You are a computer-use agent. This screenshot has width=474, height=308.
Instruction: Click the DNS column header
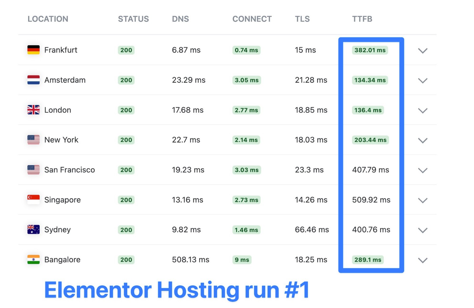(x=180, y=19)
